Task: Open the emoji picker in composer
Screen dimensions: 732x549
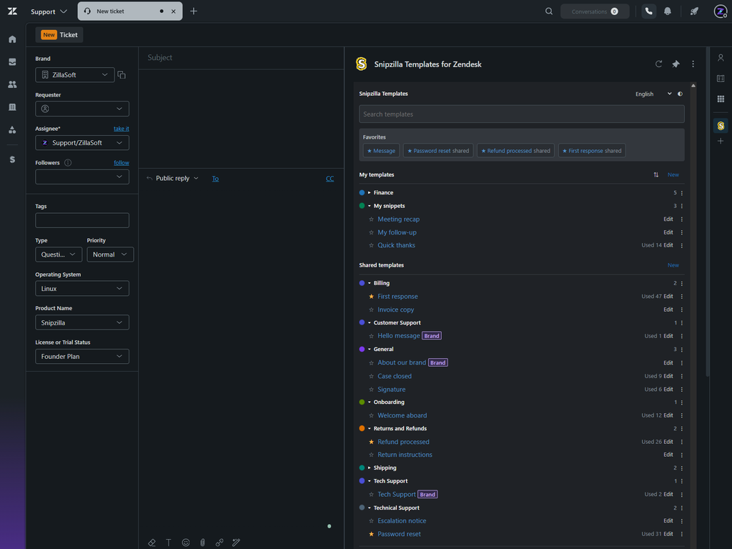Action: point(186,543)
